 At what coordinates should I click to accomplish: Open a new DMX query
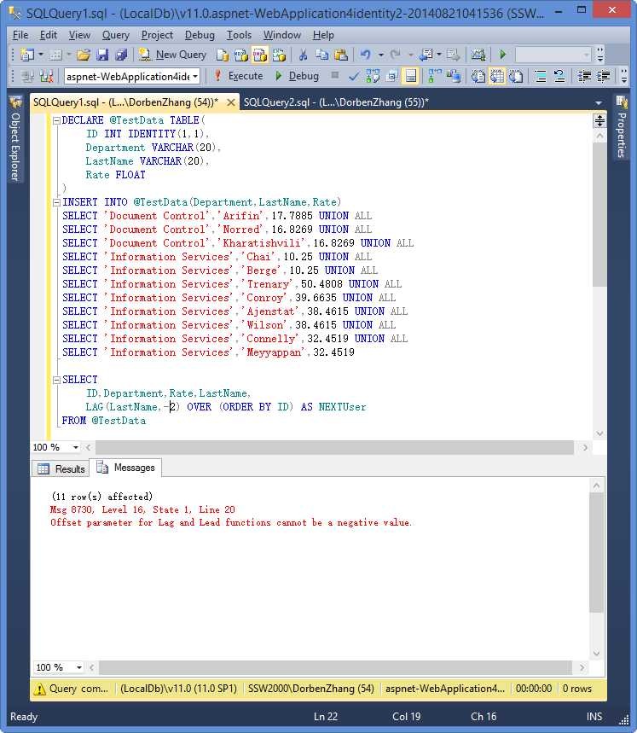coord(259,55)
